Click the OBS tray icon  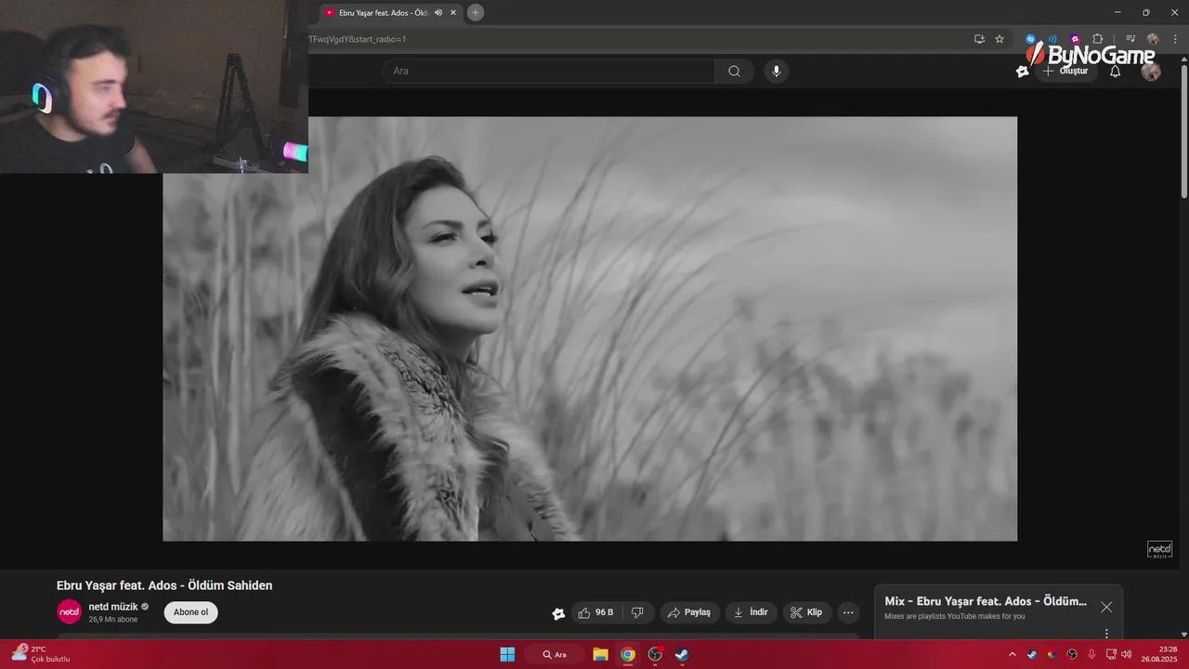[1072, 654]
